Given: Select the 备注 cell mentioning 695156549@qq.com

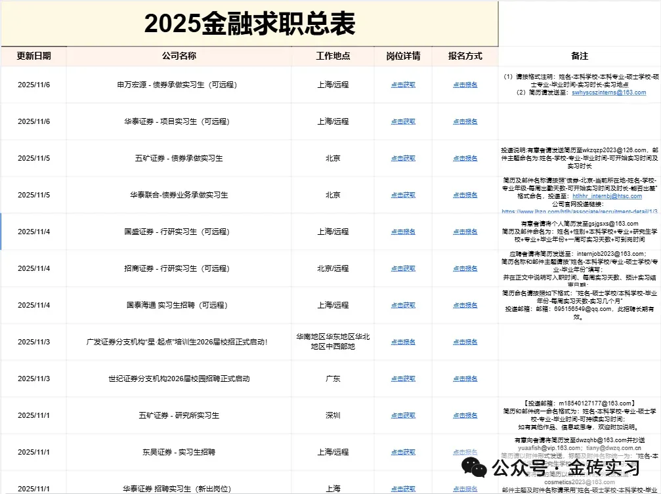Looking at the screenshot, I should [x=580, y=305].
